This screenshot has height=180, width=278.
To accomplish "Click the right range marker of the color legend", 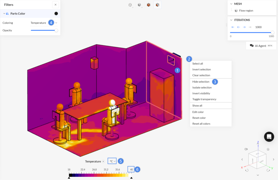I will pos(131,178).
